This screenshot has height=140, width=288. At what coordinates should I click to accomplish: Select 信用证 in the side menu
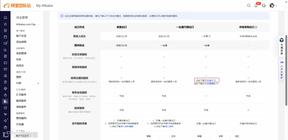tap(20, 65)
